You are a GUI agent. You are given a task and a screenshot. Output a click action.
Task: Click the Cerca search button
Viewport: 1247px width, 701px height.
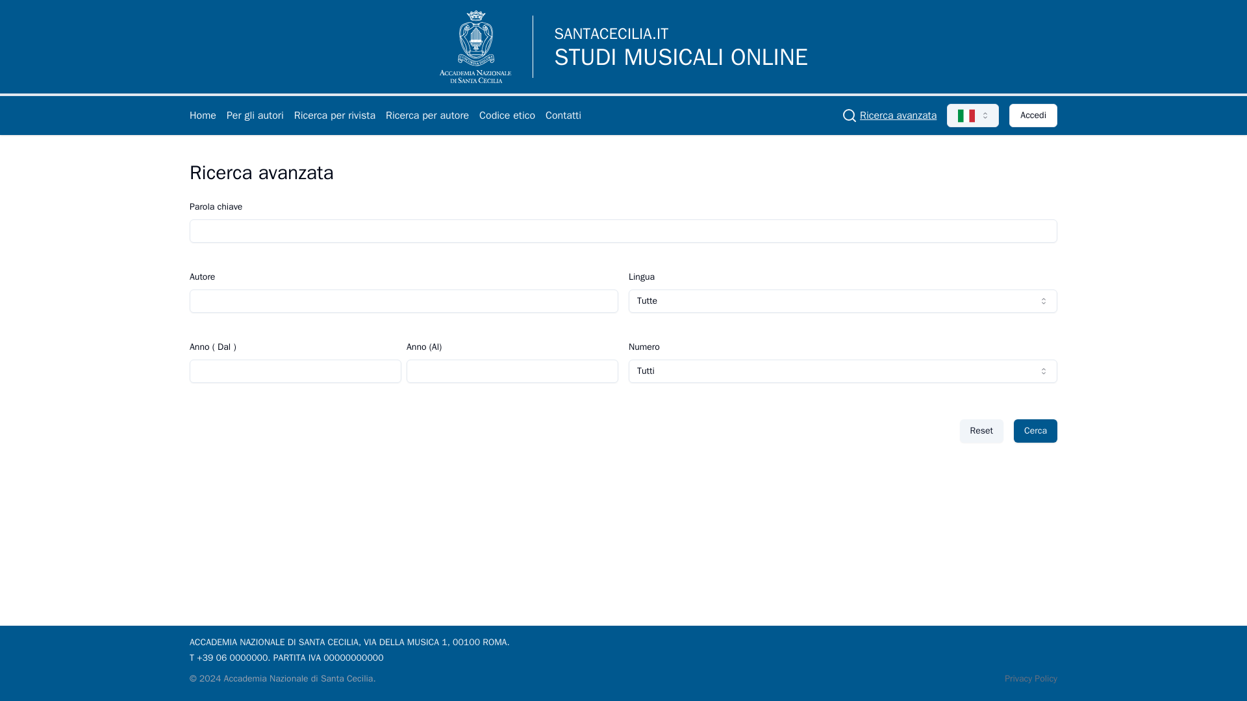(x=1035, y=431)
